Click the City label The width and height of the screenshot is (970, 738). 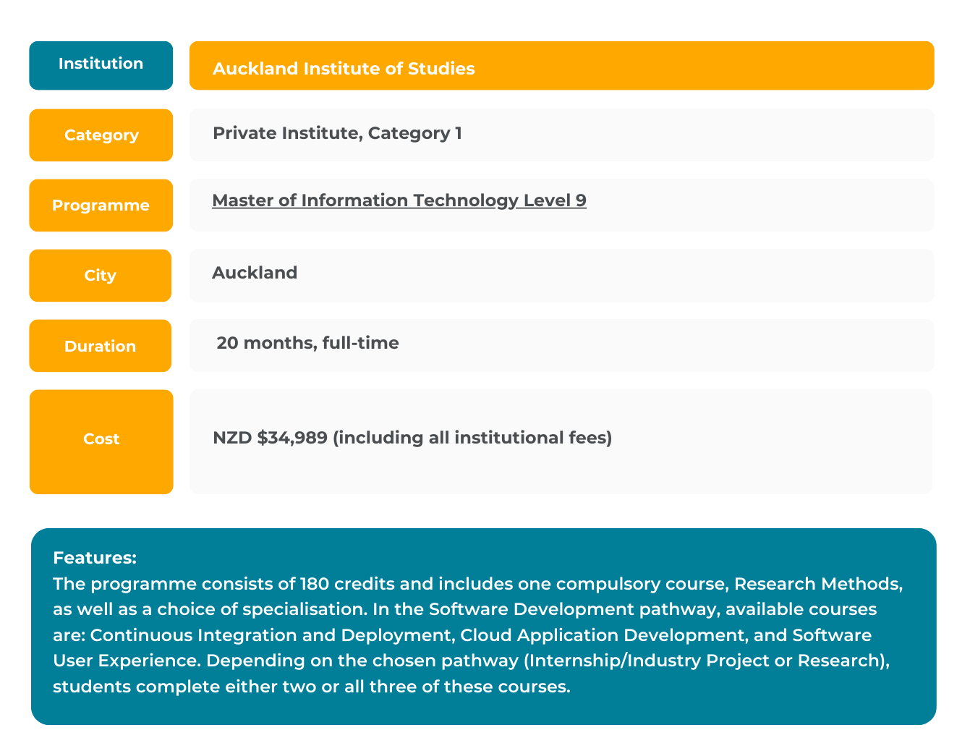[101, 276]
